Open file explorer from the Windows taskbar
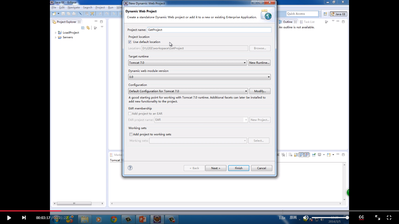 [x=85, y=219]
